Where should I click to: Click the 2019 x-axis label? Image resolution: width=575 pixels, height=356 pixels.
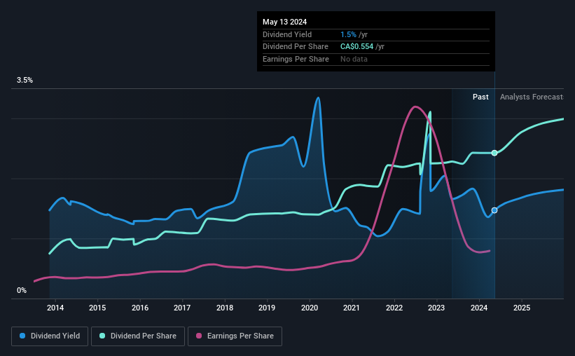tap(267, 308)
